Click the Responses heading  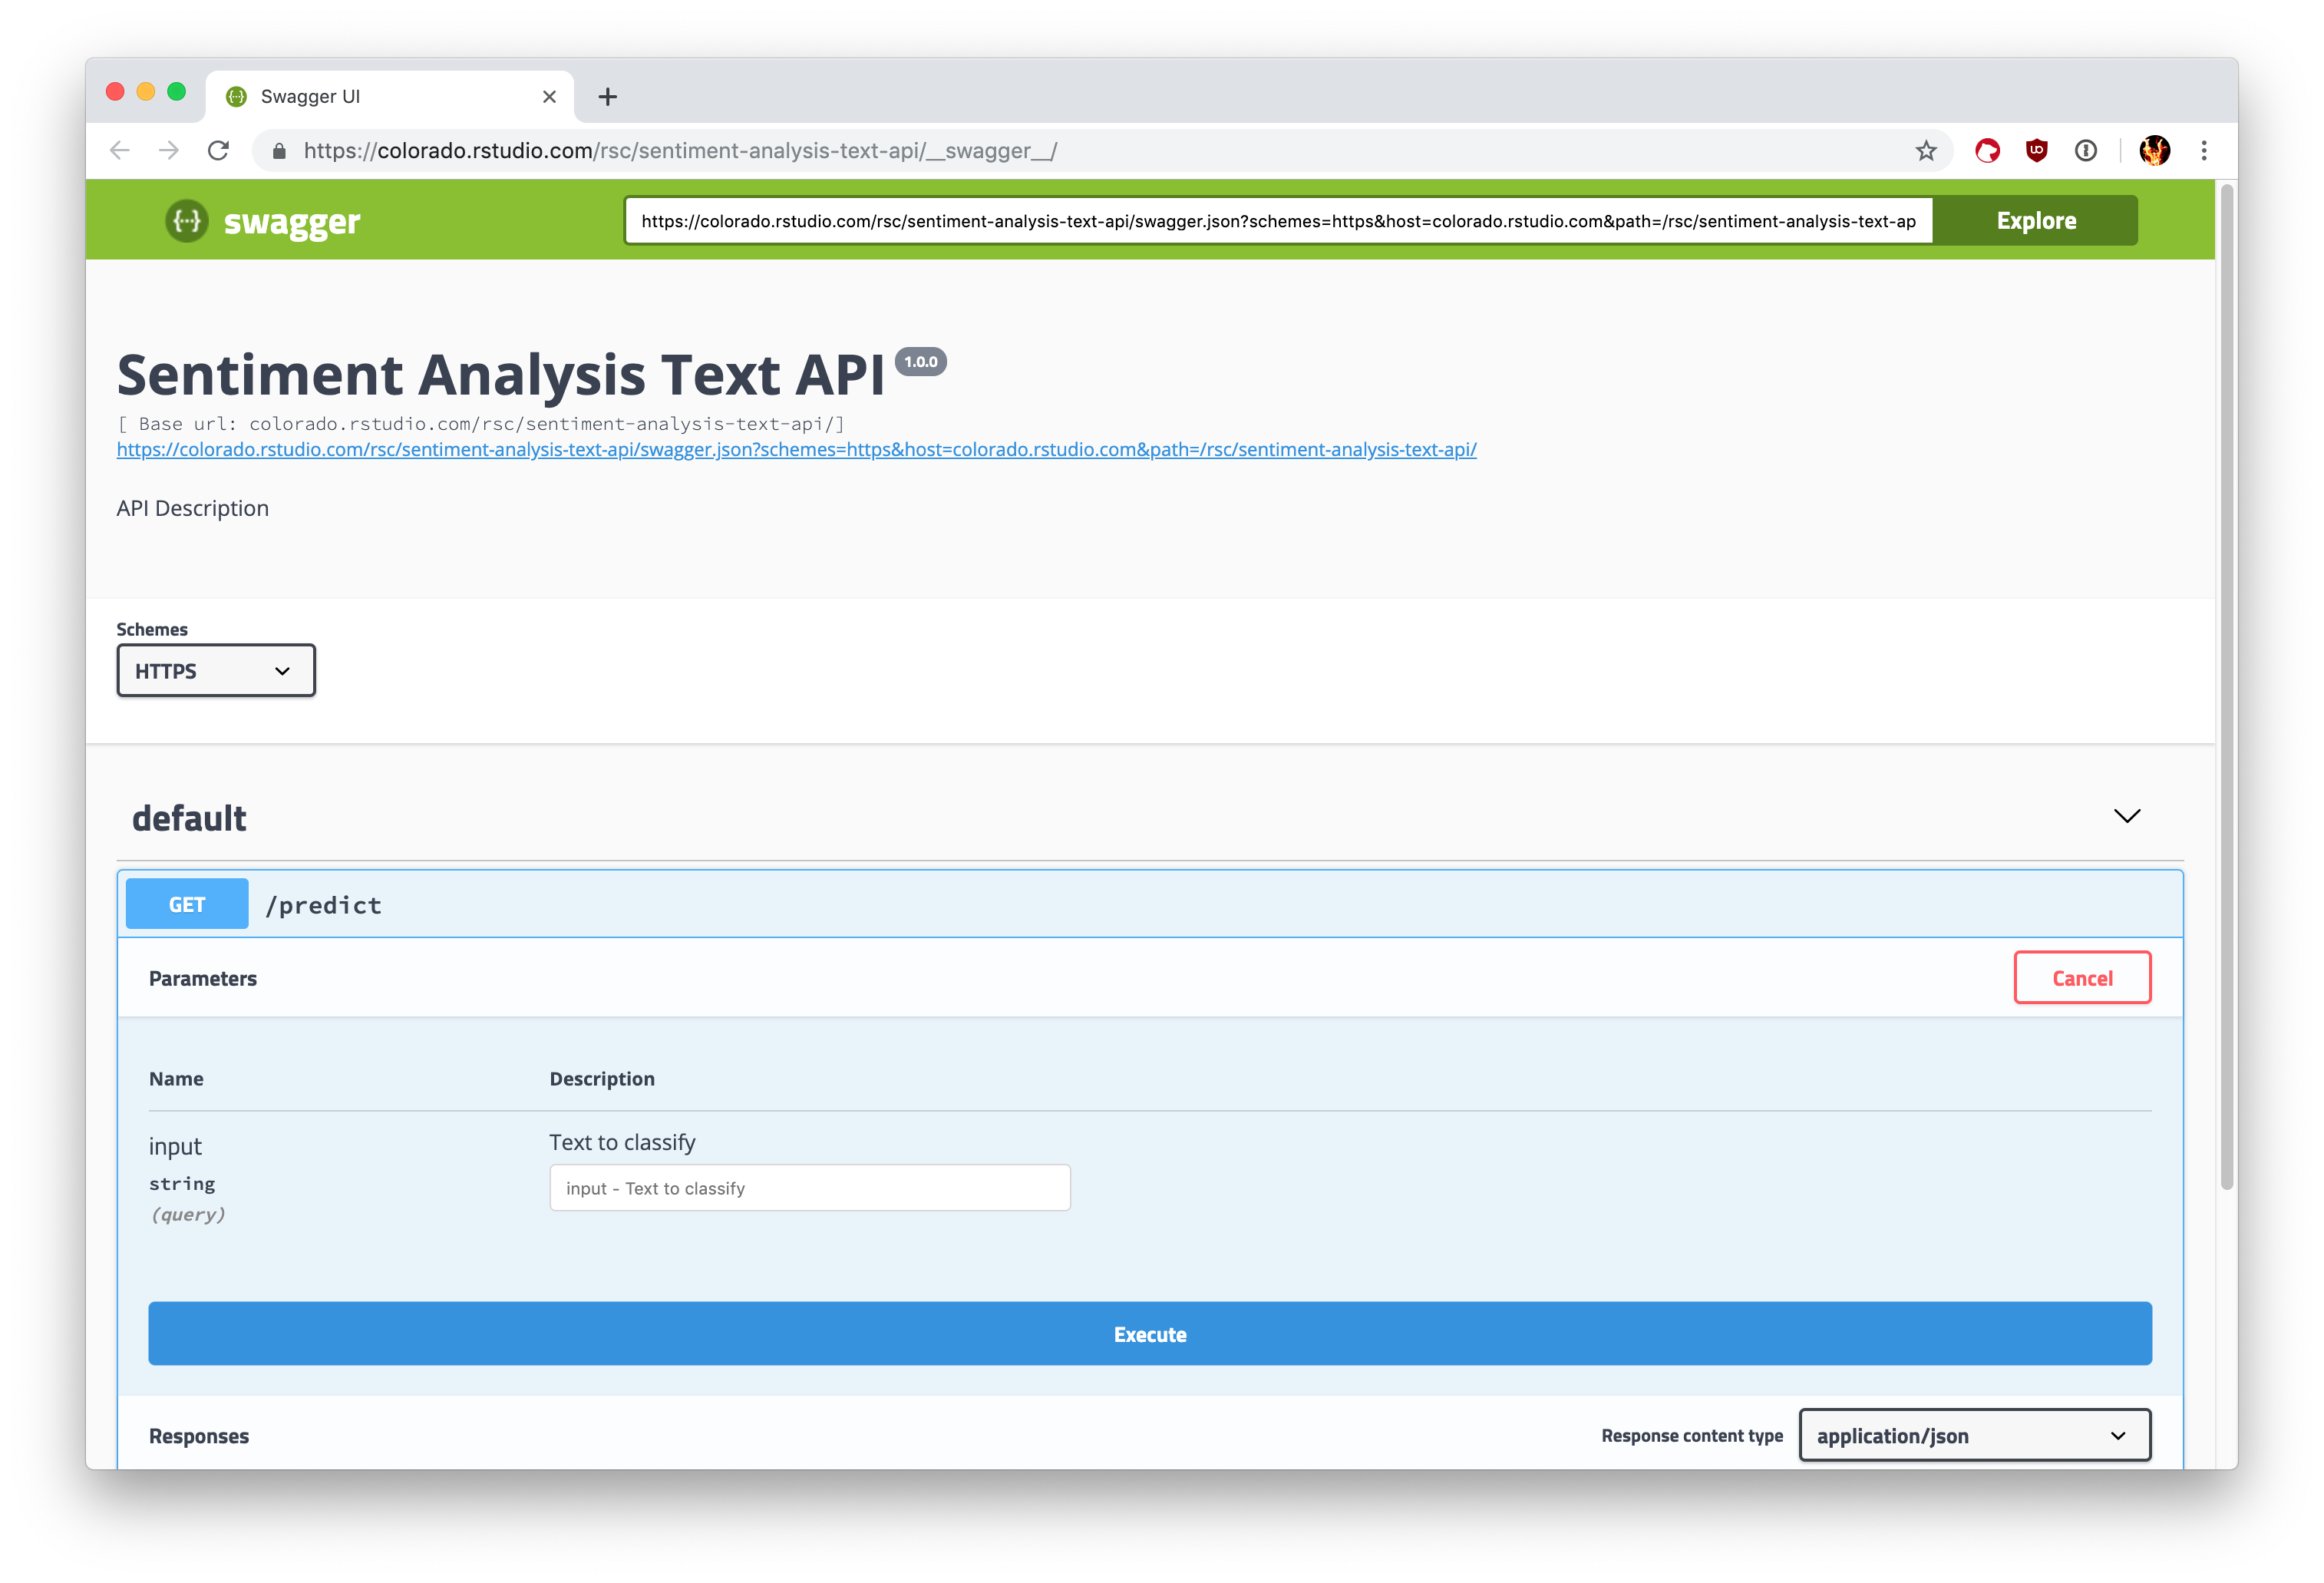pyautogui.click(x=199, y=1436)
